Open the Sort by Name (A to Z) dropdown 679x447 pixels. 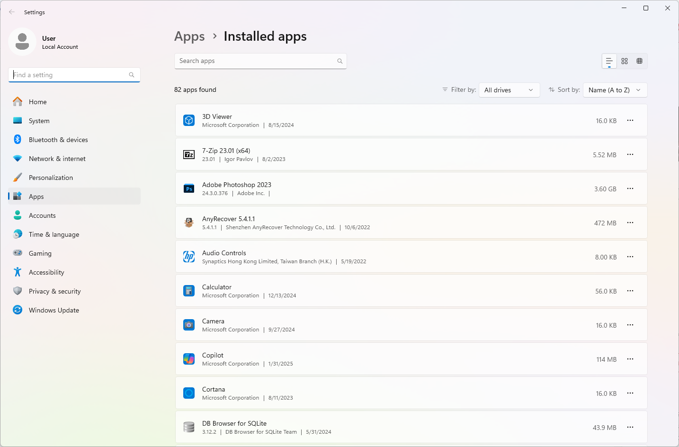(615, 90)
